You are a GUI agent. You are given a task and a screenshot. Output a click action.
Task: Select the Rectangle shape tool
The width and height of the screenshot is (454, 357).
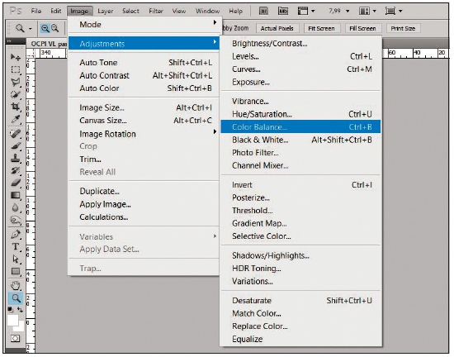point(16,271)
